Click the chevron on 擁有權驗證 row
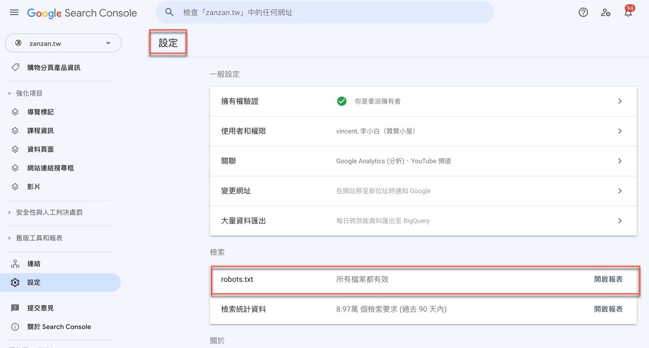Viewport: 649px width, 348px height. [x=620, y=101]
